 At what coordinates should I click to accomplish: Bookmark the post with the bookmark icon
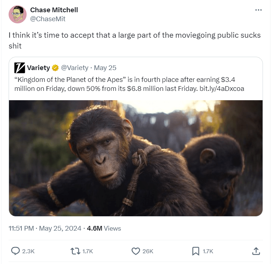196,251
